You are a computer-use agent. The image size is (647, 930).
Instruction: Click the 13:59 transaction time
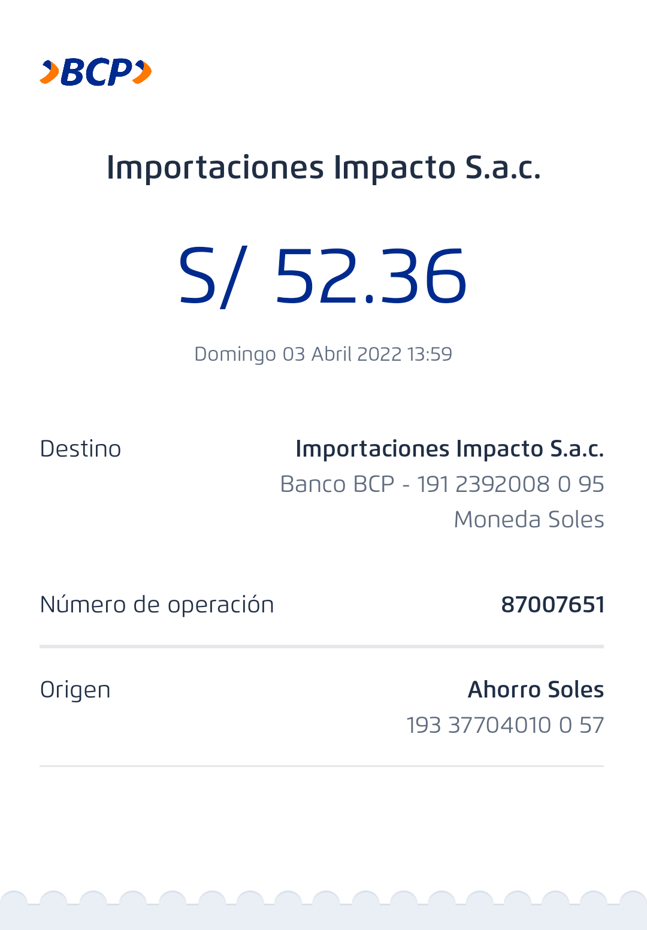[x=430, y=354]
